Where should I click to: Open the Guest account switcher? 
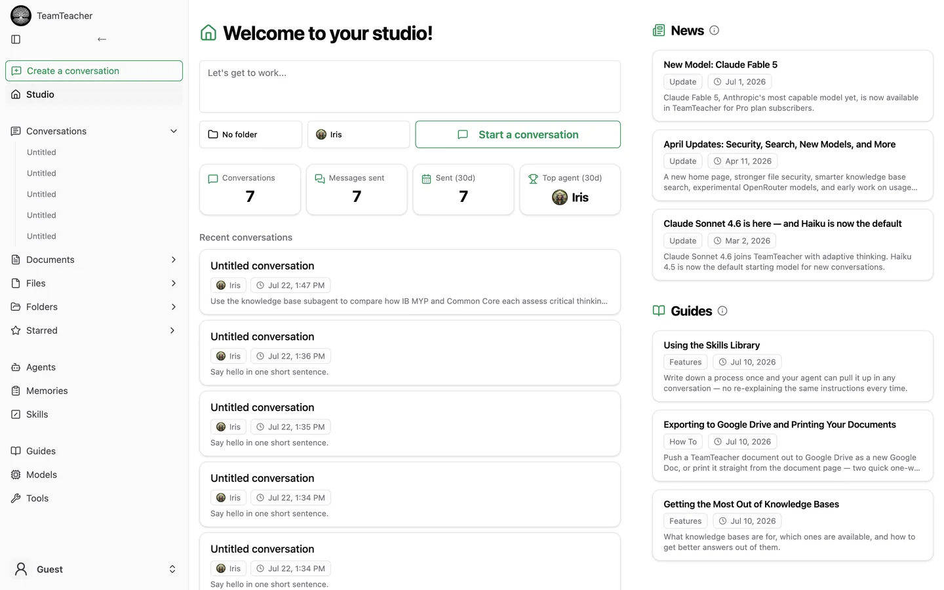tap(94, 569)
